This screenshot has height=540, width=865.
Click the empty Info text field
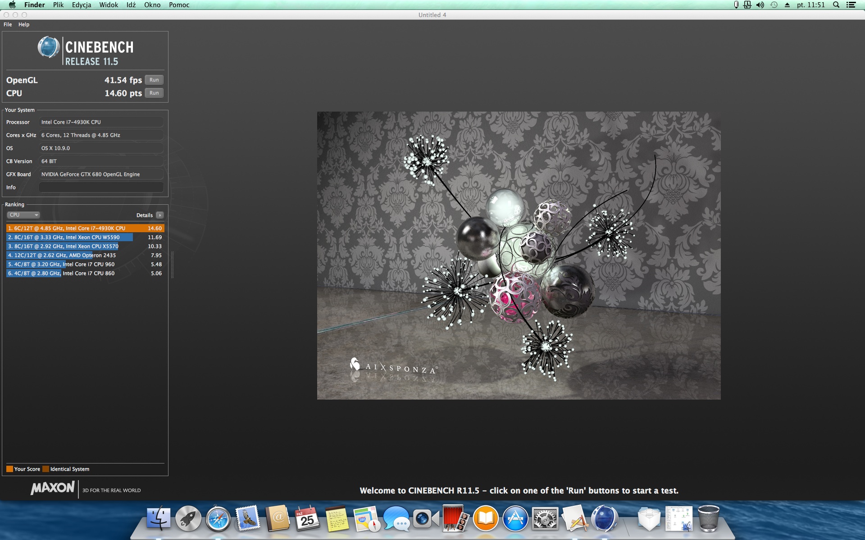coord(101,187)
